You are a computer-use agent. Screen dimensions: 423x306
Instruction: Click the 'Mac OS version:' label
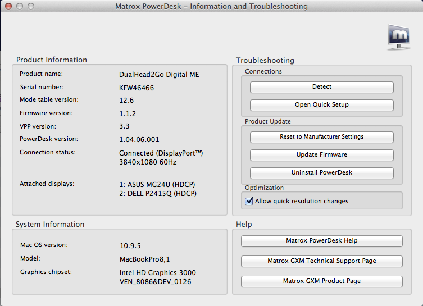(44, 245)
